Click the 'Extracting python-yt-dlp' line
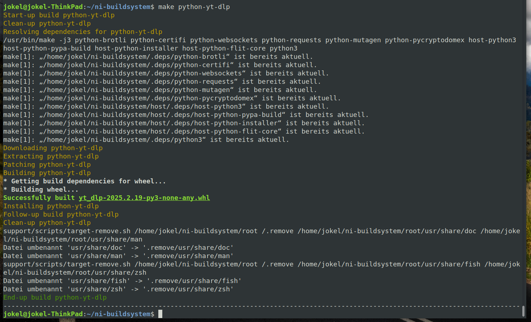This screenshot has width=531, height=322. [51, 156]
